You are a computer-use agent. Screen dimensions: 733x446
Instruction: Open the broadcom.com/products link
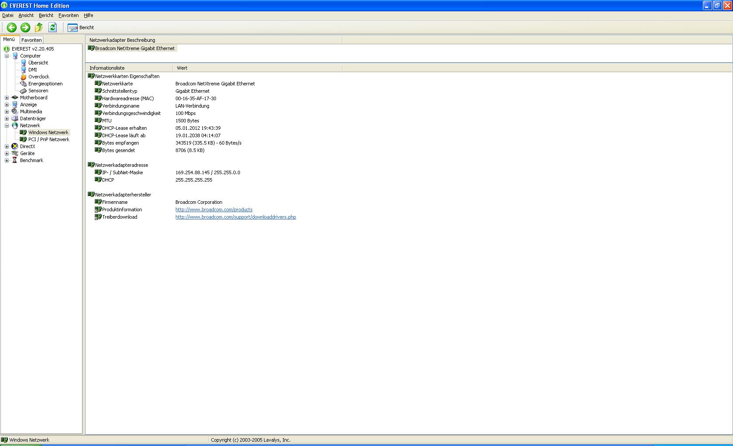pos(214,209)
